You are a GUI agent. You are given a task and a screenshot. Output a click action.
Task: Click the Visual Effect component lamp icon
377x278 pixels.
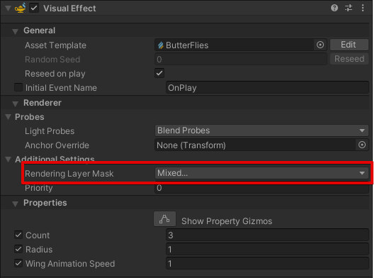tap(21, 9)
